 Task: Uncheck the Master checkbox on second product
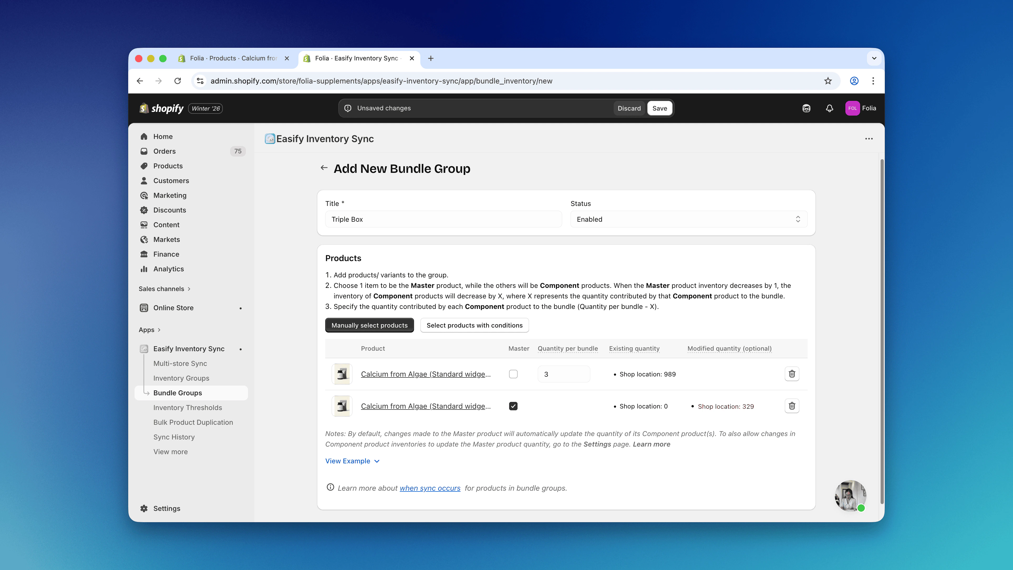[513, 406]
